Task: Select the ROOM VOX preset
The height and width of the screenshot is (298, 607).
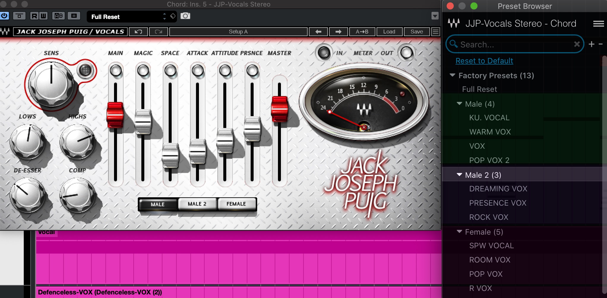Action: click(490, 260)
